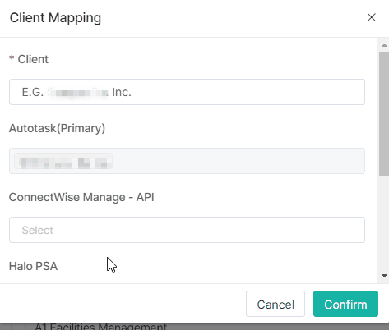Click the Cancel button

276,304
